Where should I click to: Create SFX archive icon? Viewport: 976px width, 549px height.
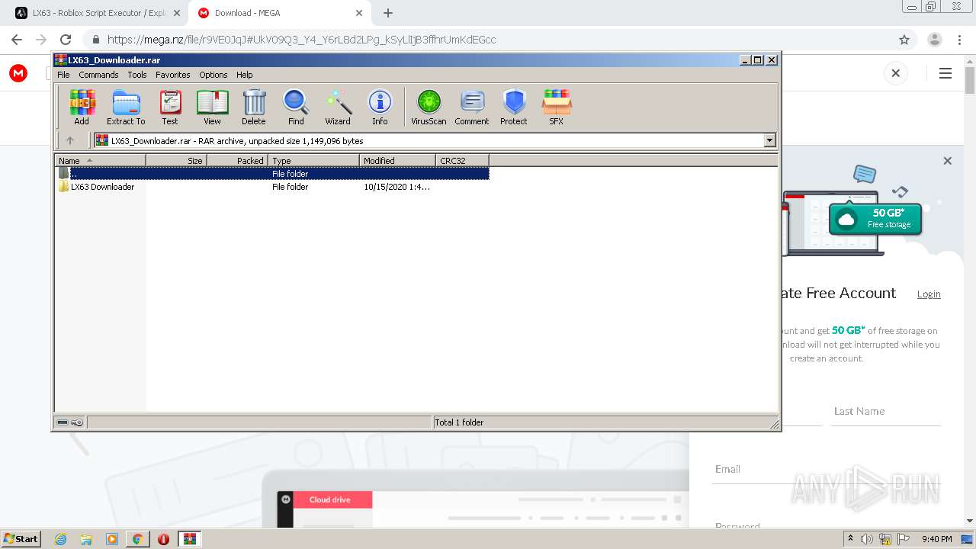coord(557,107)
